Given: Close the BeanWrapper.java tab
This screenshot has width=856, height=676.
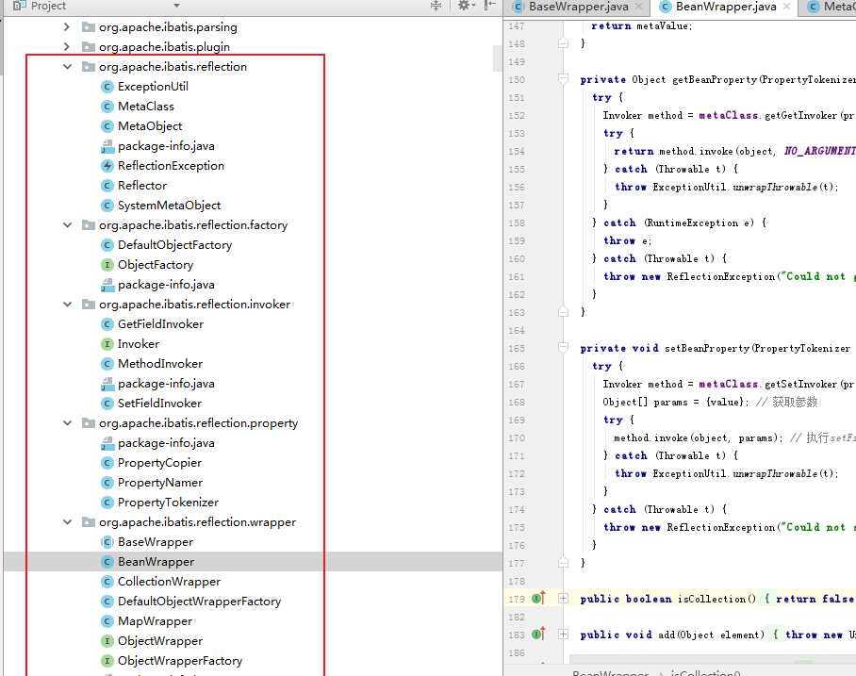Looking at the screenshot, I should click(786, 6).
